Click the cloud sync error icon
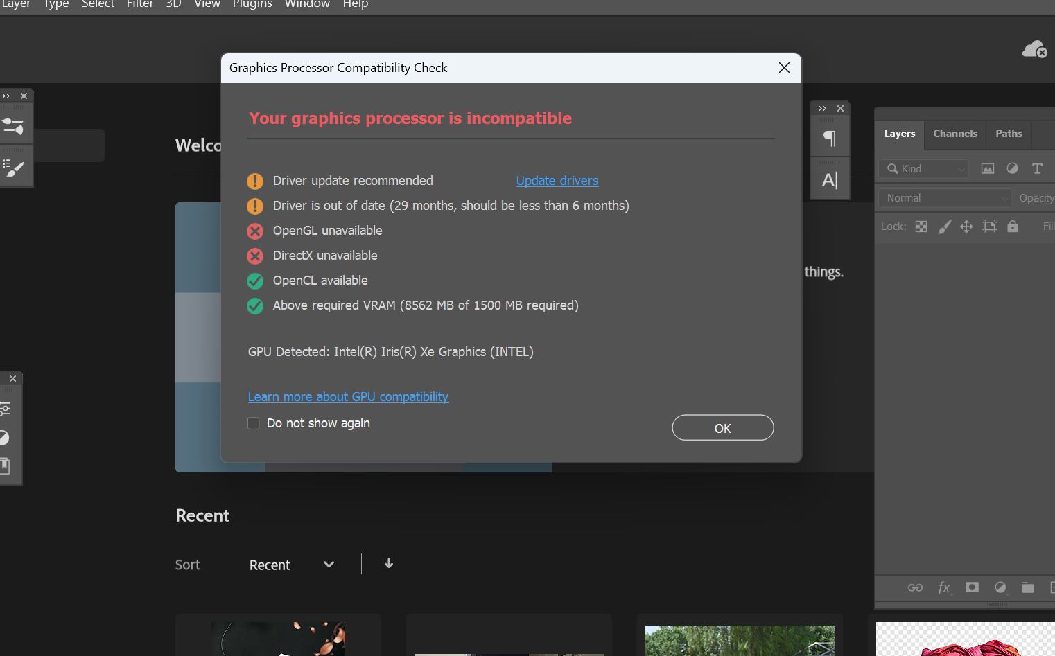This screenshot has width=1055, height=656. (1034, 50)
